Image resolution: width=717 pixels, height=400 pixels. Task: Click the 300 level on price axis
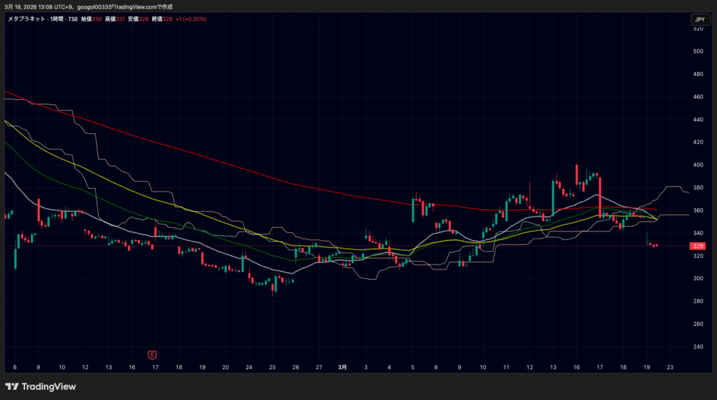click(697, 278)
